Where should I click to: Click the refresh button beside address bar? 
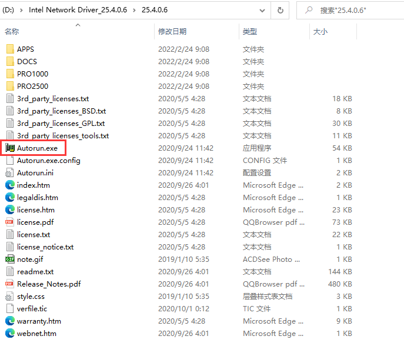pyautogui.click(x=280, y=11)
